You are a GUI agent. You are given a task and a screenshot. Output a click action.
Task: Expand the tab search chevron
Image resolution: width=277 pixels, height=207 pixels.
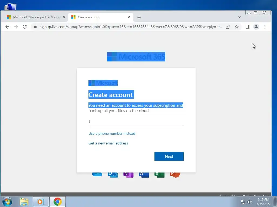239,17
